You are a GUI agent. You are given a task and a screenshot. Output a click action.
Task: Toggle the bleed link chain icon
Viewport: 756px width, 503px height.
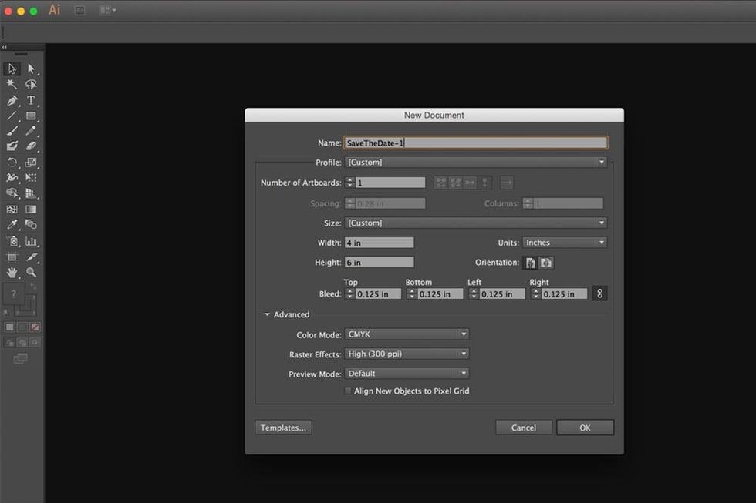coord(599,293)
